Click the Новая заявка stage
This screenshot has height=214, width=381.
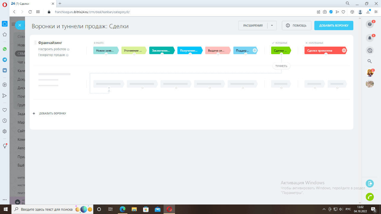(x=106, y=51)
